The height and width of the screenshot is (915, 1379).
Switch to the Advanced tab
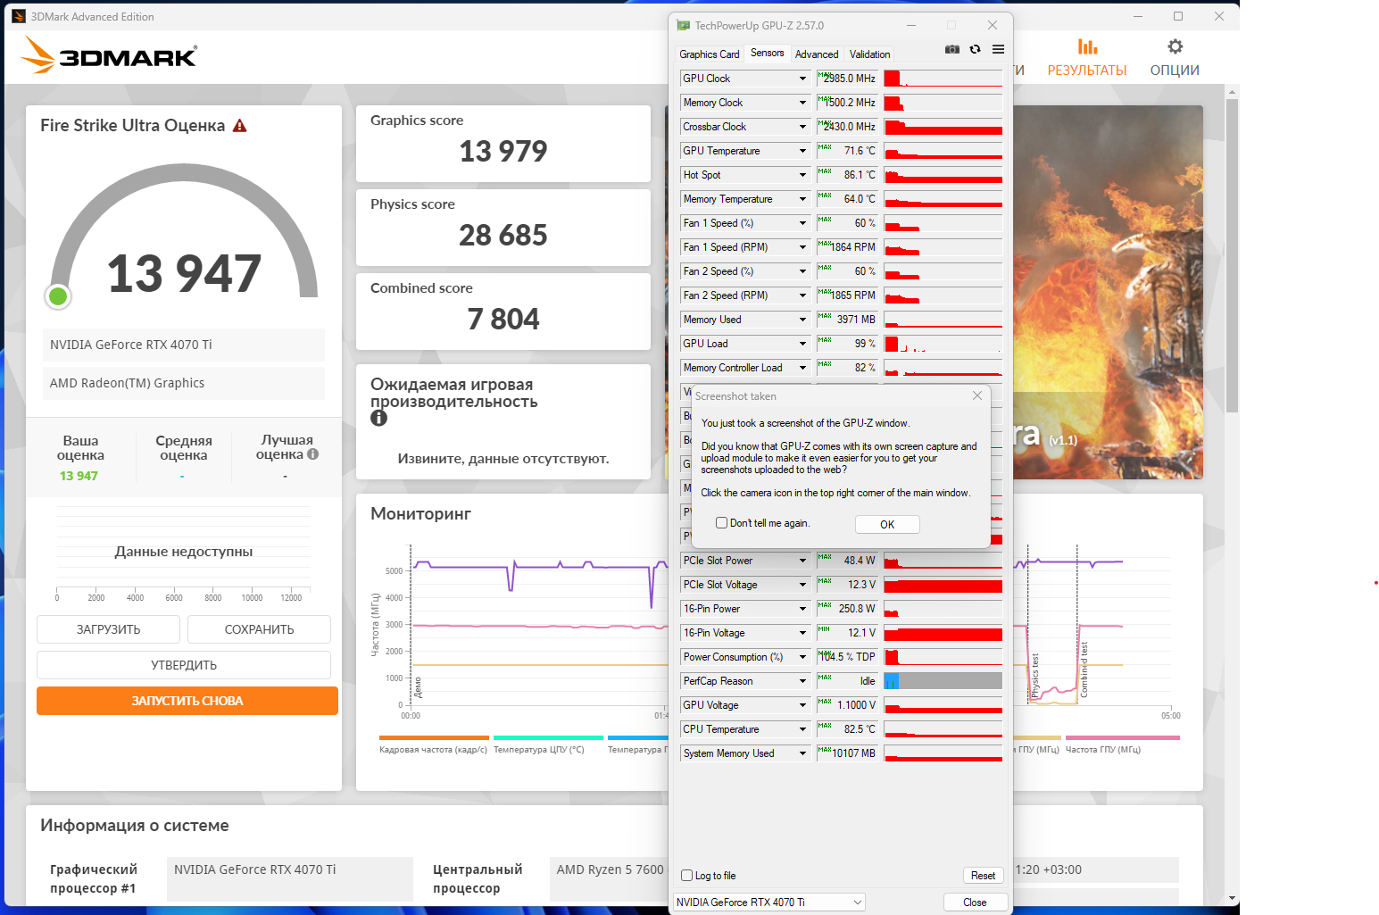point(817,54)
